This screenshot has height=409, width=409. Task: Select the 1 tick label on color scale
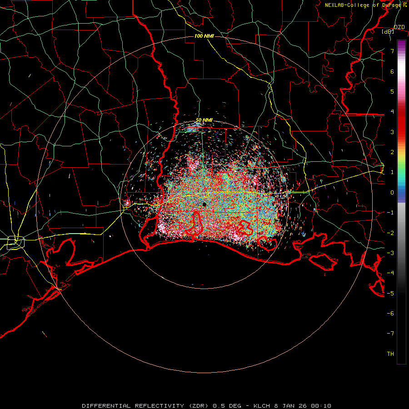(x=392, y=172)
